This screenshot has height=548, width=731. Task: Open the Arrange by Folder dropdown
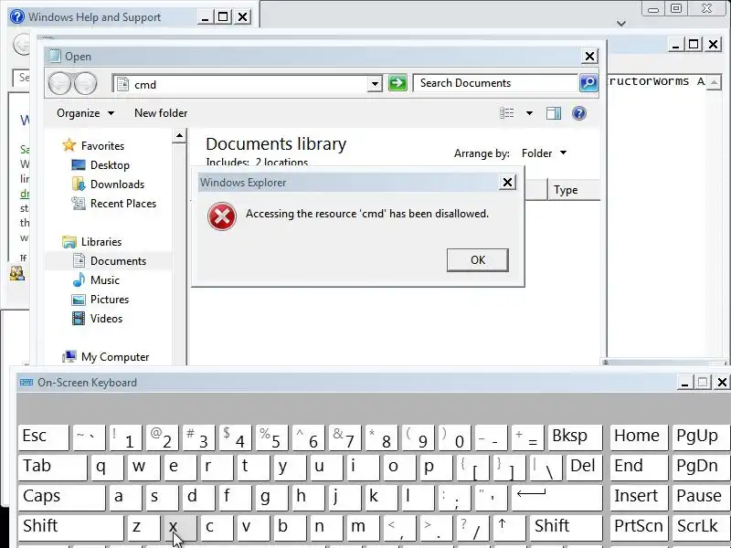[544, 153]
